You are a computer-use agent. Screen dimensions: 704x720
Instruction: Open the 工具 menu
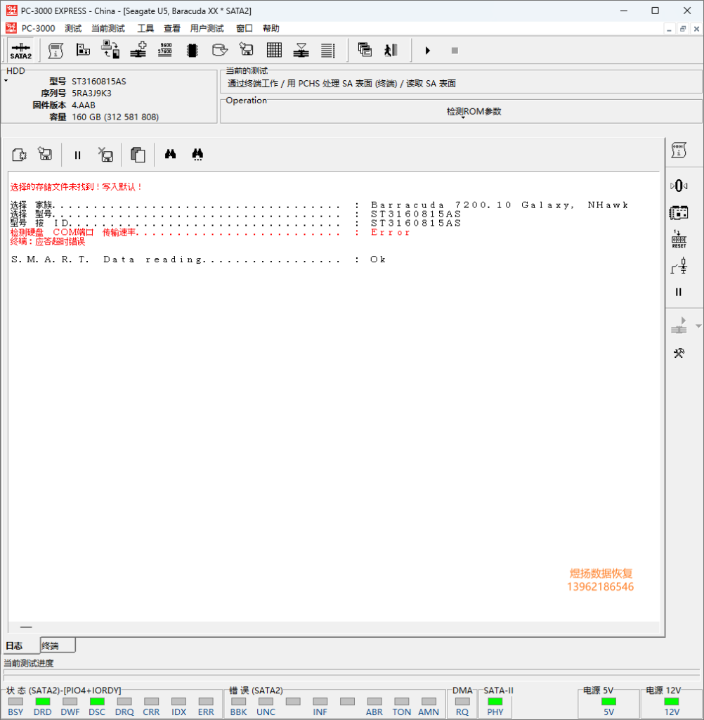[145, 28]
